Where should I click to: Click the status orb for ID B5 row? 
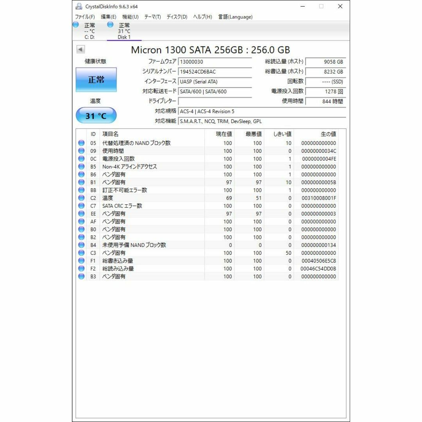pyautogui.click(x=81, y=166)
